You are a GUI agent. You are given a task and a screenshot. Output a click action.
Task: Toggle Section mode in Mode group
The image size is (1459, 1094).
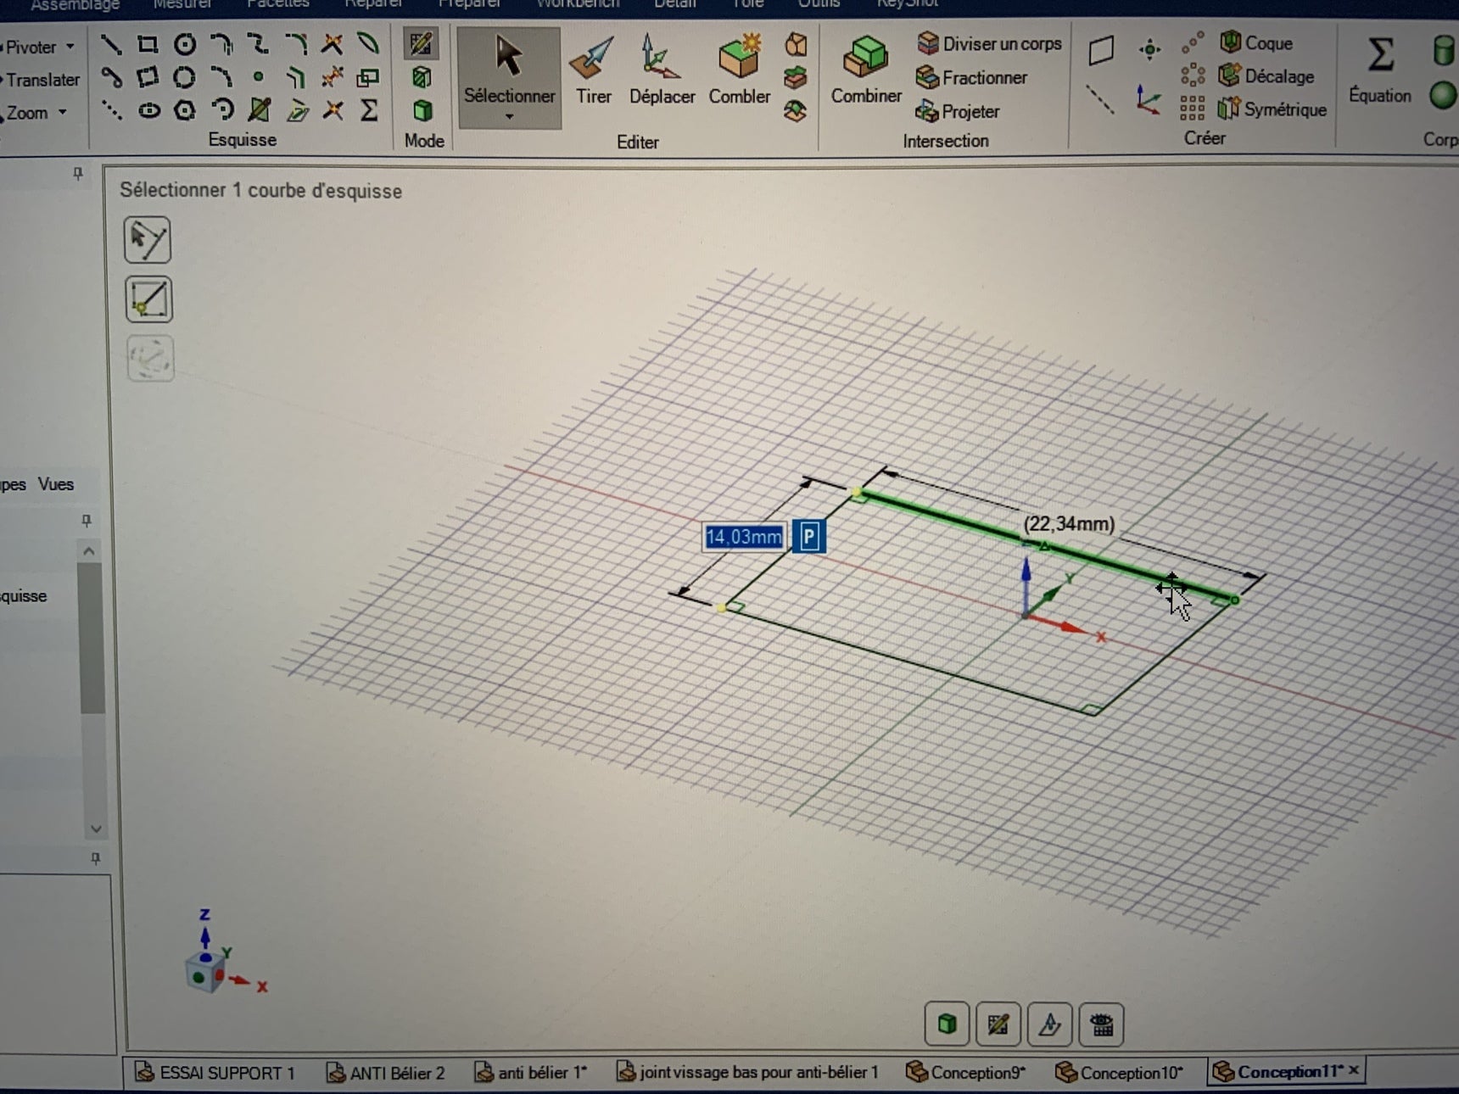(421, 78)
